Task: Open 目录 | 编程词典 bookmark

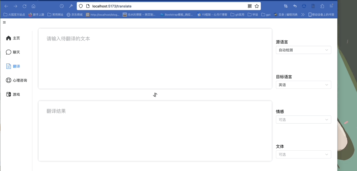Action: (x=286, y=15)
